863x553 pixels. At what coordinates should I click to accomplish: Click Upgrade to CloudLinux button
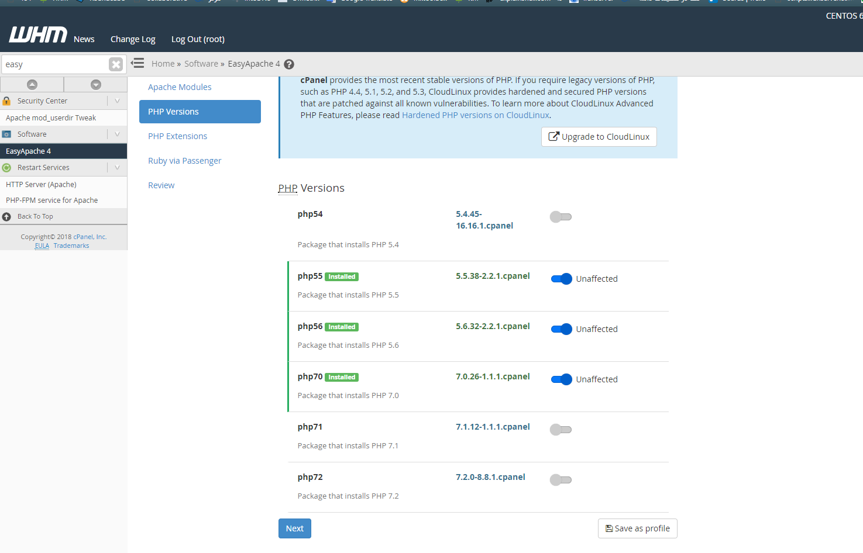tap(599, 137)
